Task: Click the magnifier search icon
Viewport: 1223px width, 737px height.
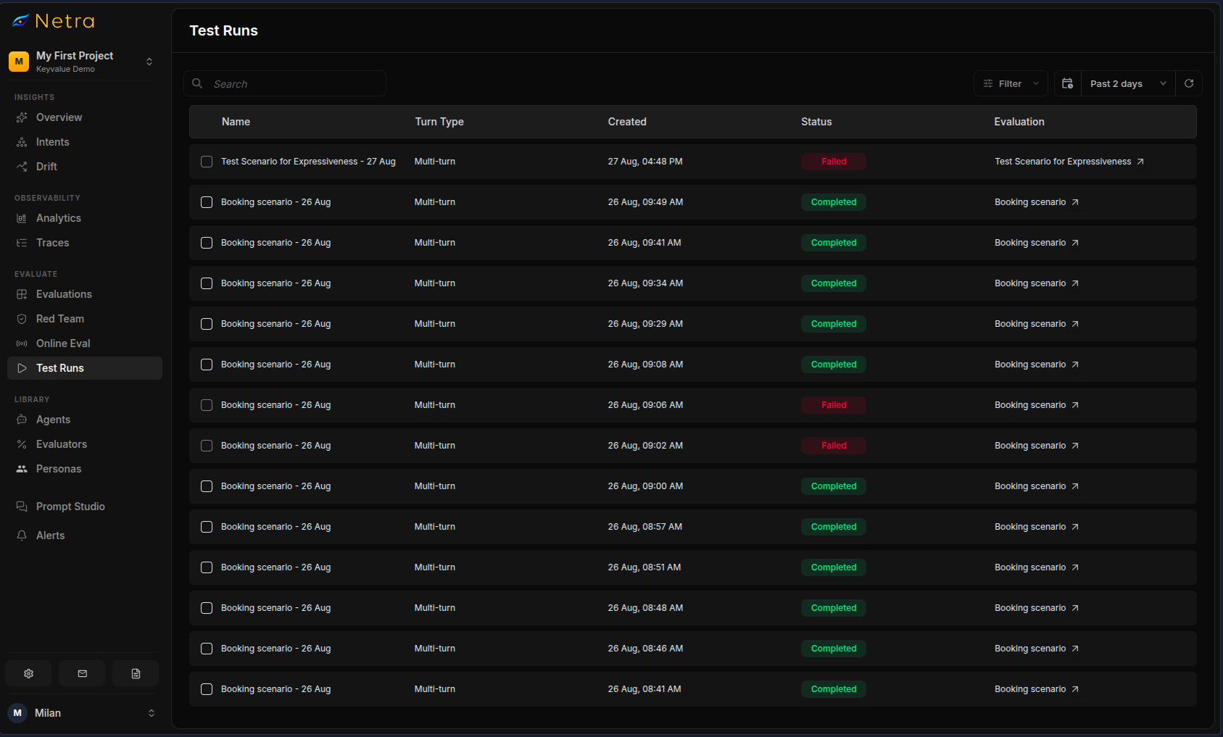Action: (197, 83)
